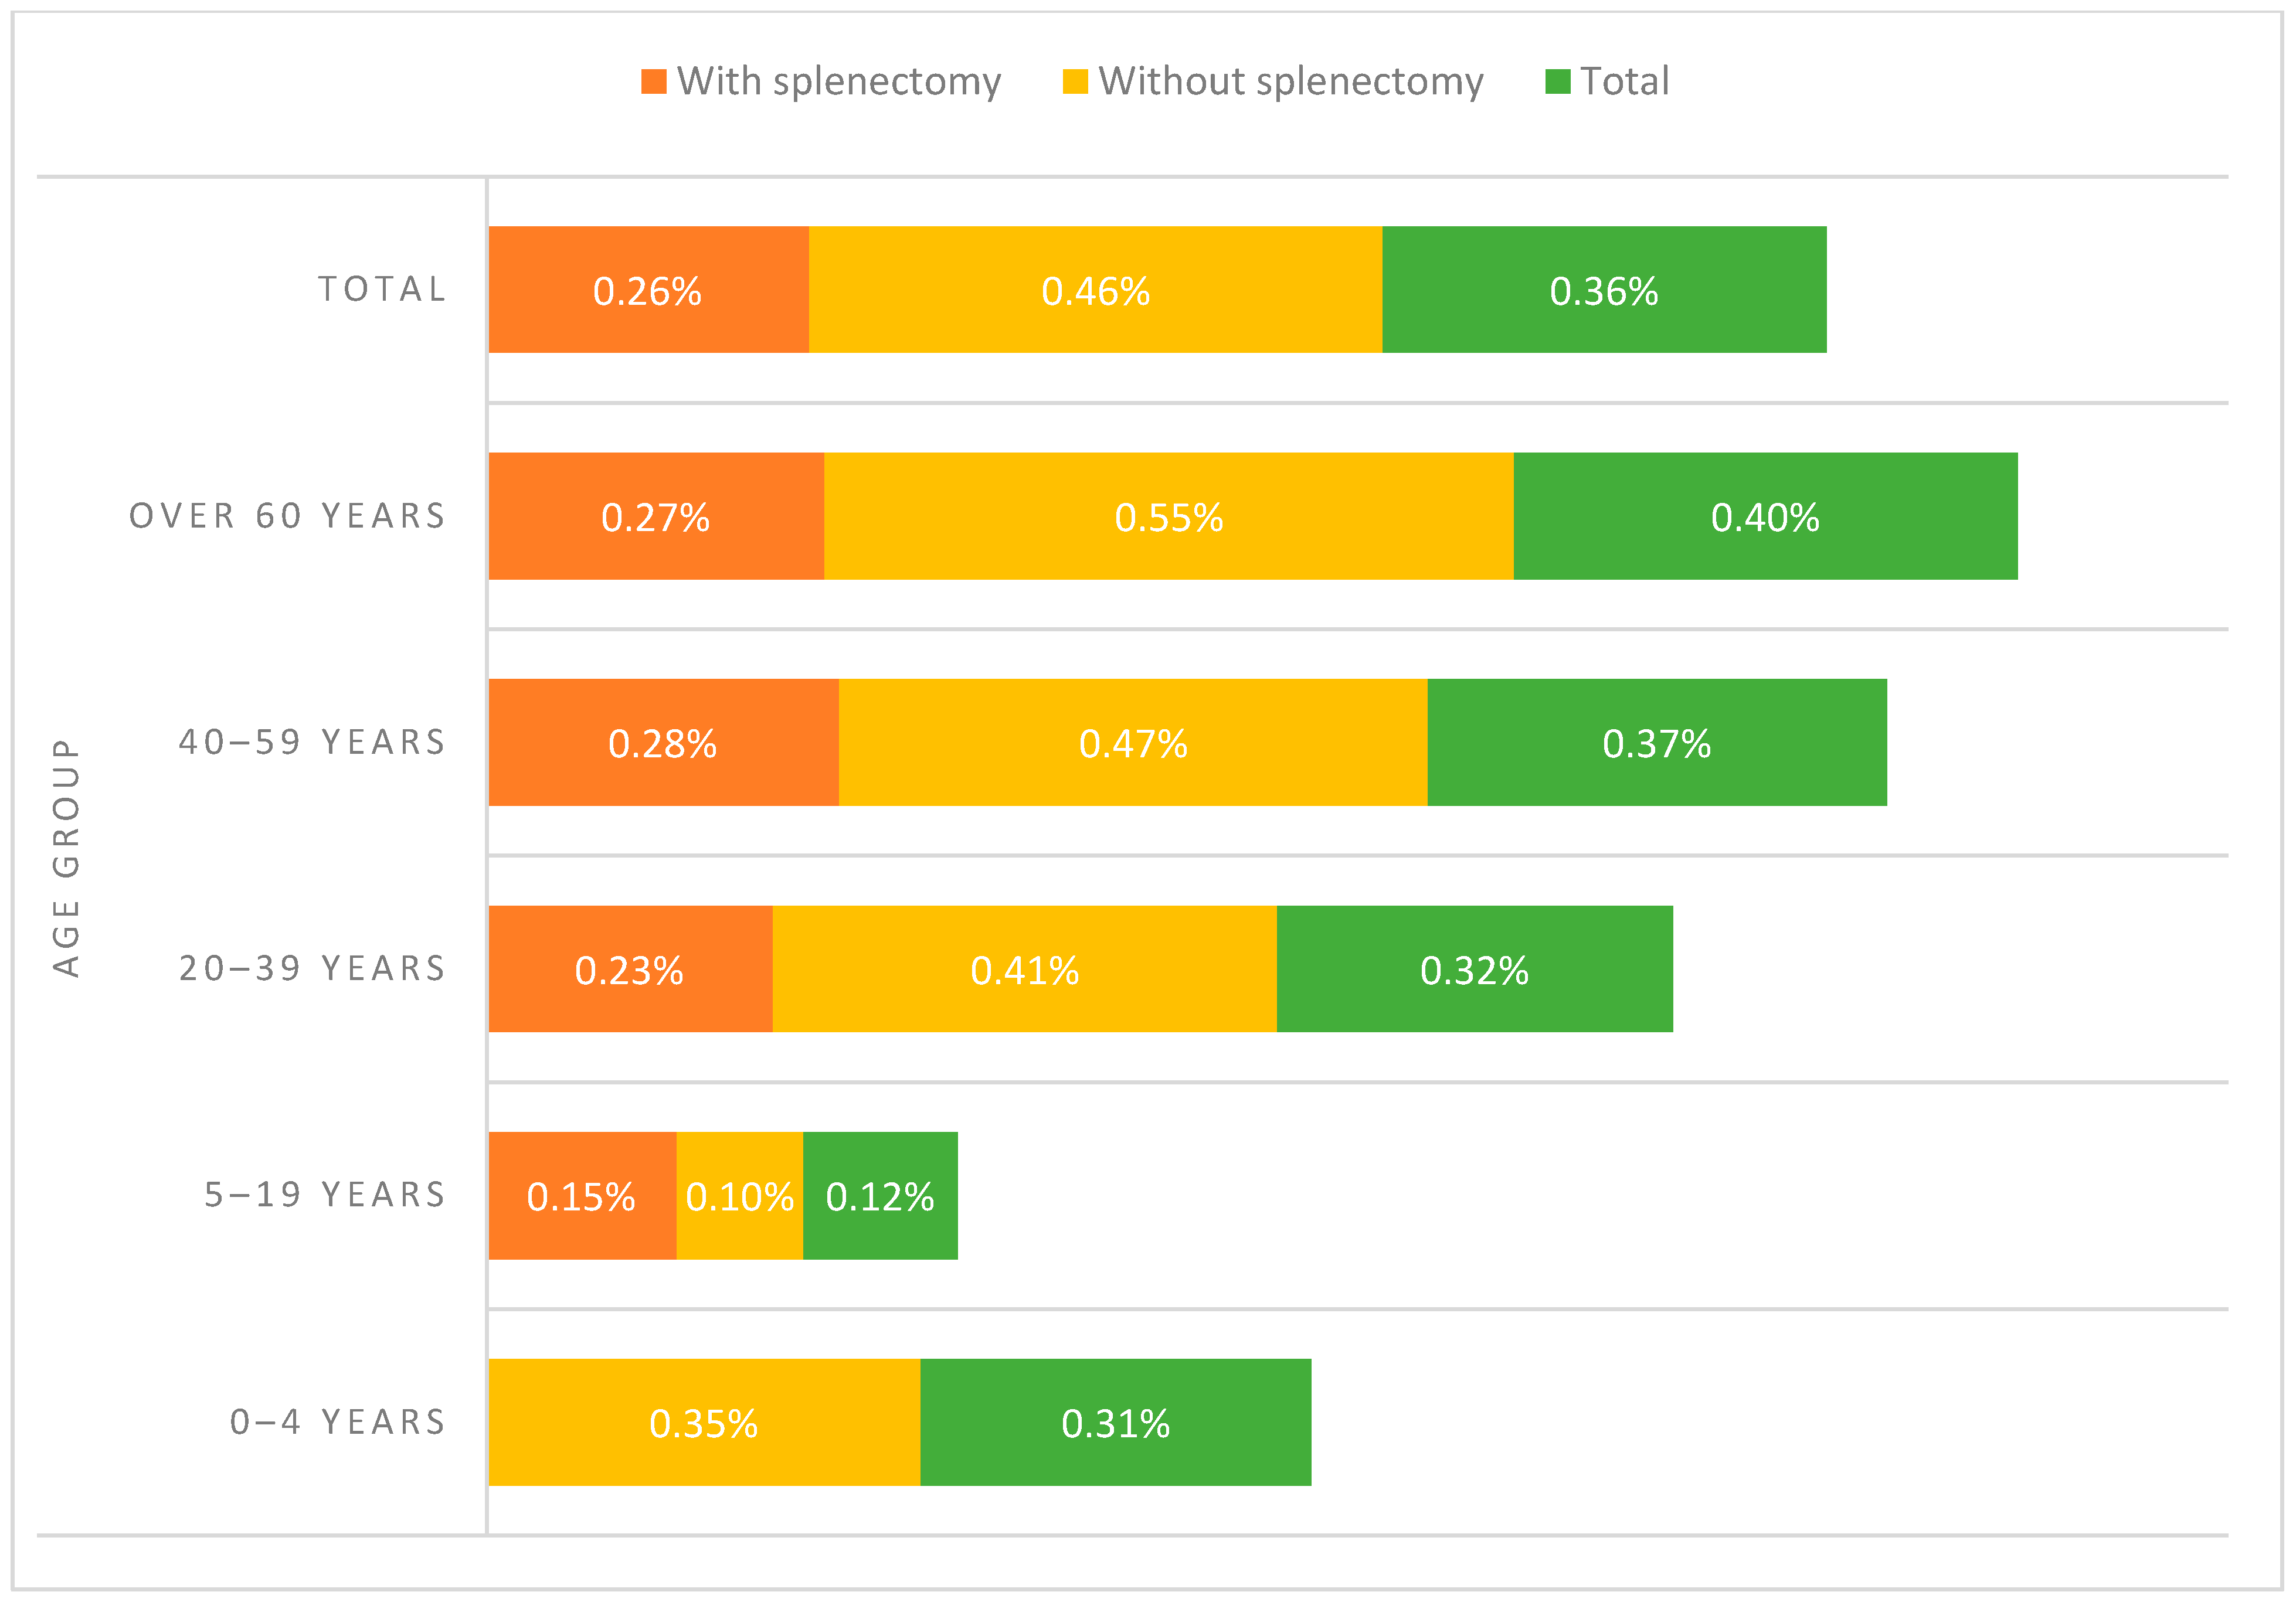Select the 0.15% orange bar segment

pos(582,1196)
